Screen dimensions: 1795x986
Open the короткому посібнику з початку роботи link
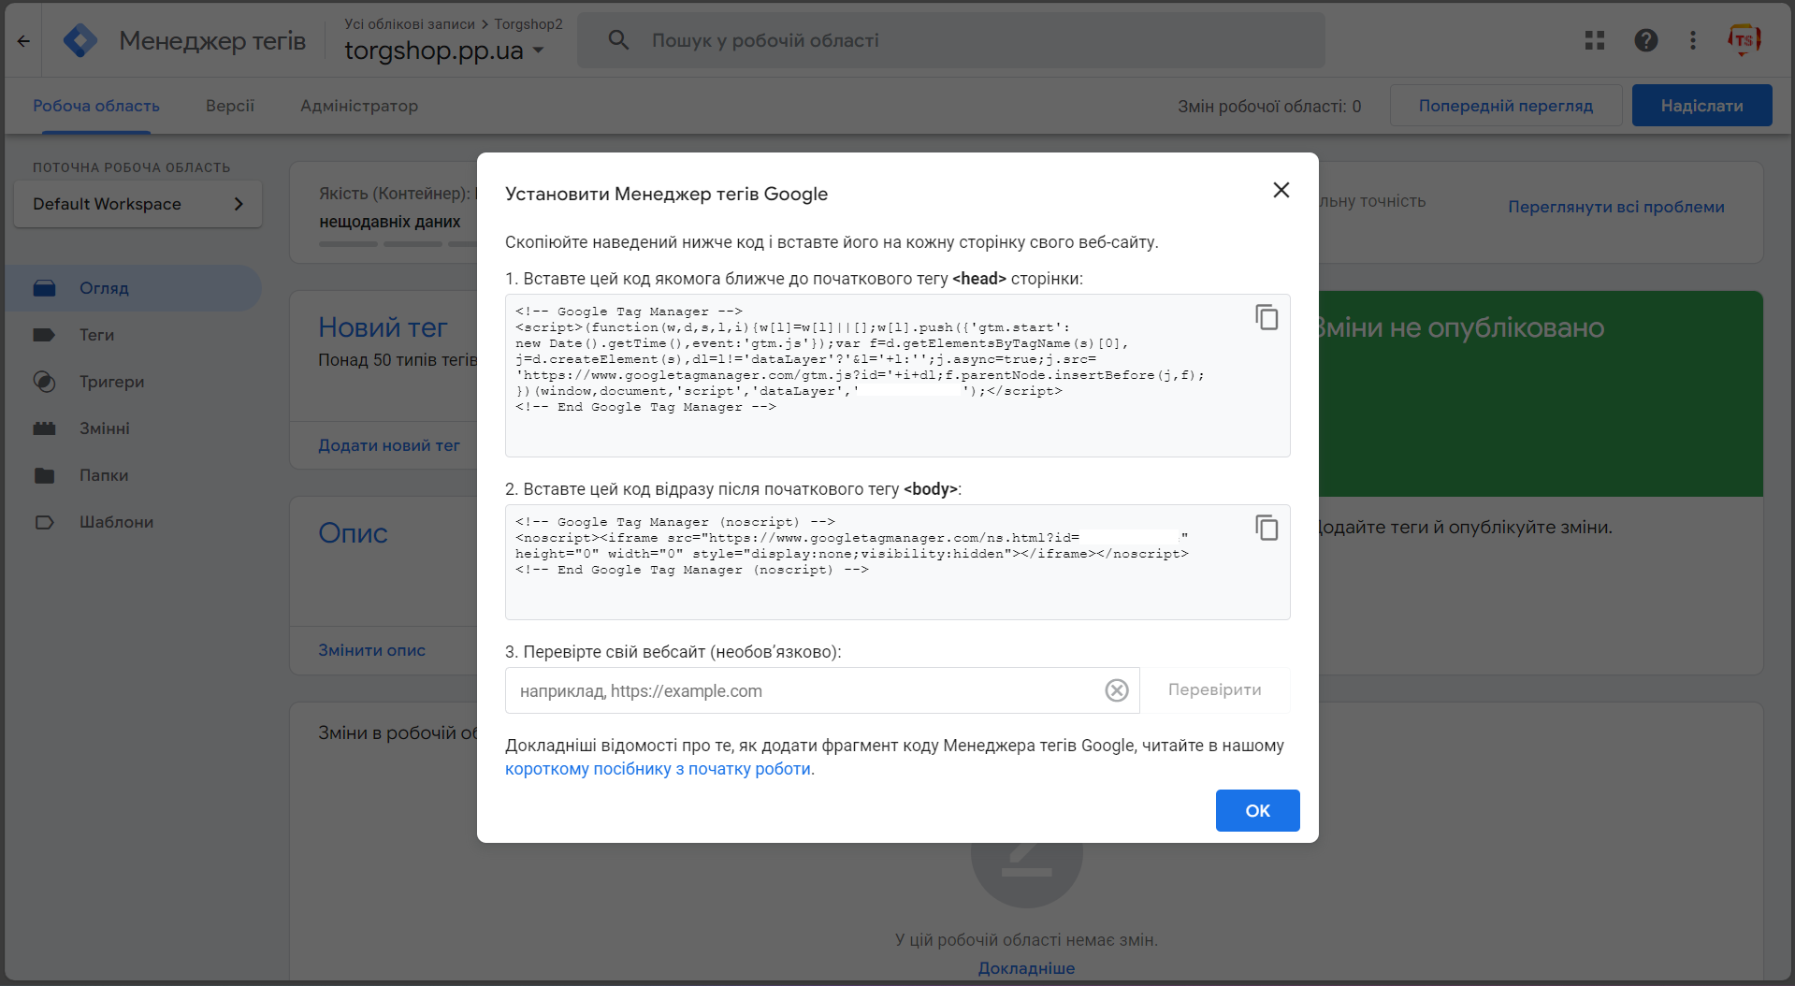pos(658,769)
